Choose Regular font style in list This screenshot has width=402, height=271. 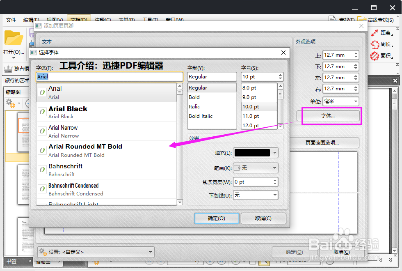[212, 88]
